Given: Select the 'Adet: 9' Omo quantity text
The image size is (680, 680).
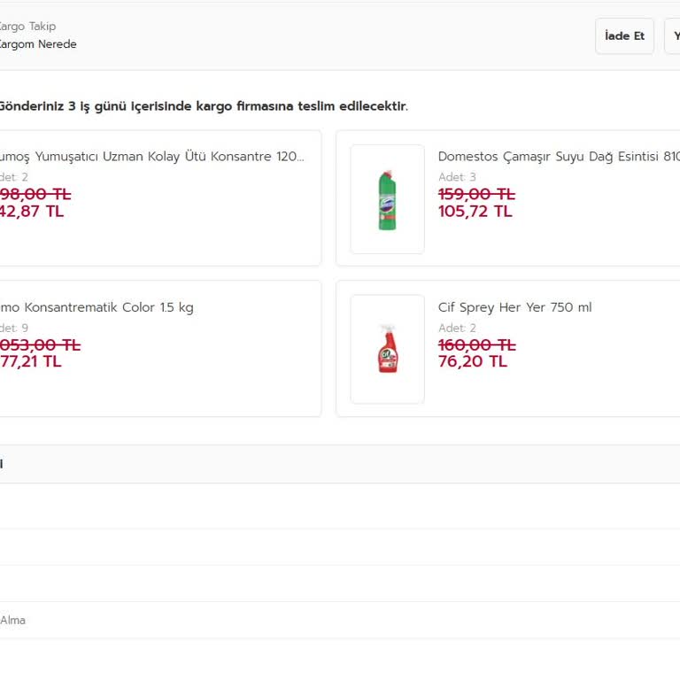Looking at the screenshot, I should coord(14,328).
